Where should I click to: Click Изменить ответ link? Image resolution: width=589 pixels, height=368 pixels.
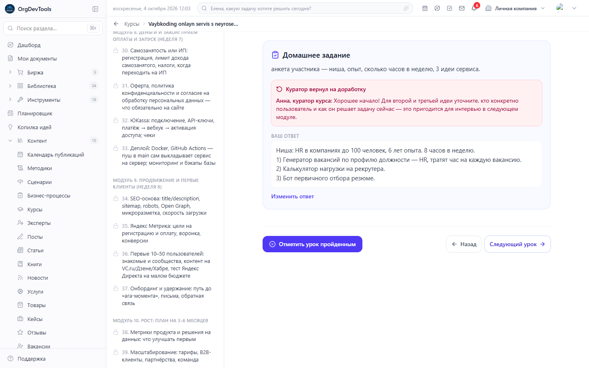point(292,196)
